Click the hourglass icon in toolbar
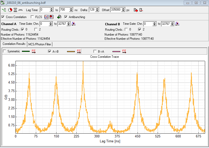The height and width of the screenshot is (148, 209). pos(15,10)
